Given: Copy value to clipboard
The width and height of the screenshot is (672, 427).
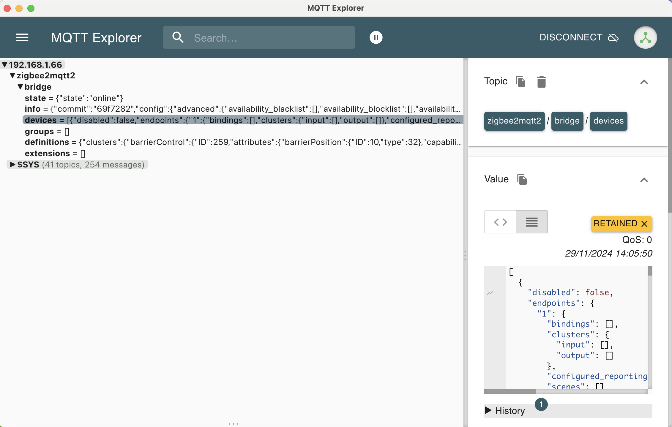Looking at the screenshot, I should pyautogui.click(x=522, y=179).
